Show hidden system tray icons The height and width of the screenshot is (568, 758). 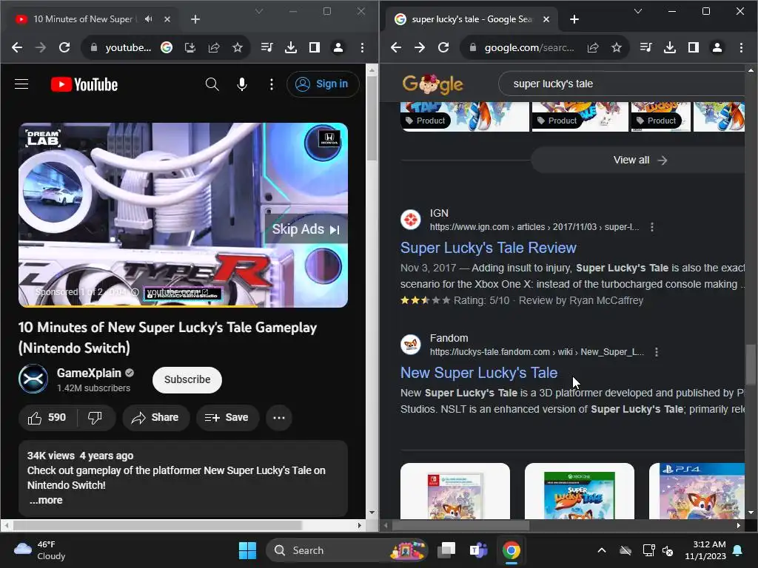pos(601,550)
